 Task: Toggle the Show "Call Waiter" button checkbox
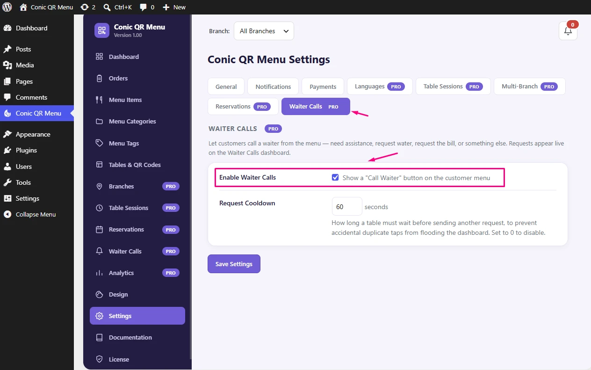point(335,177)
